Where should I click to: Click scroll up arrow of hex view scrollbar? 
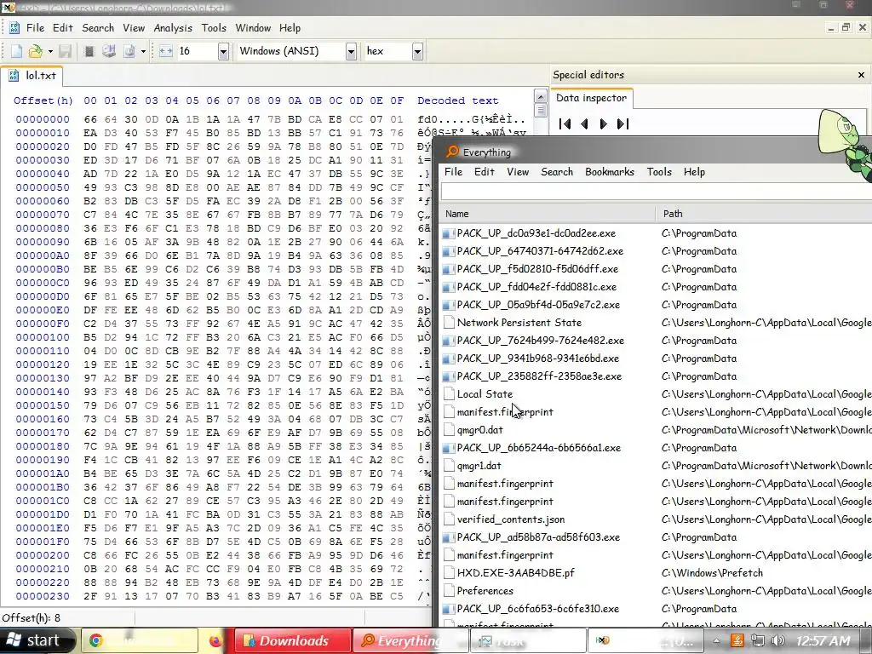(x=540, y=96)
